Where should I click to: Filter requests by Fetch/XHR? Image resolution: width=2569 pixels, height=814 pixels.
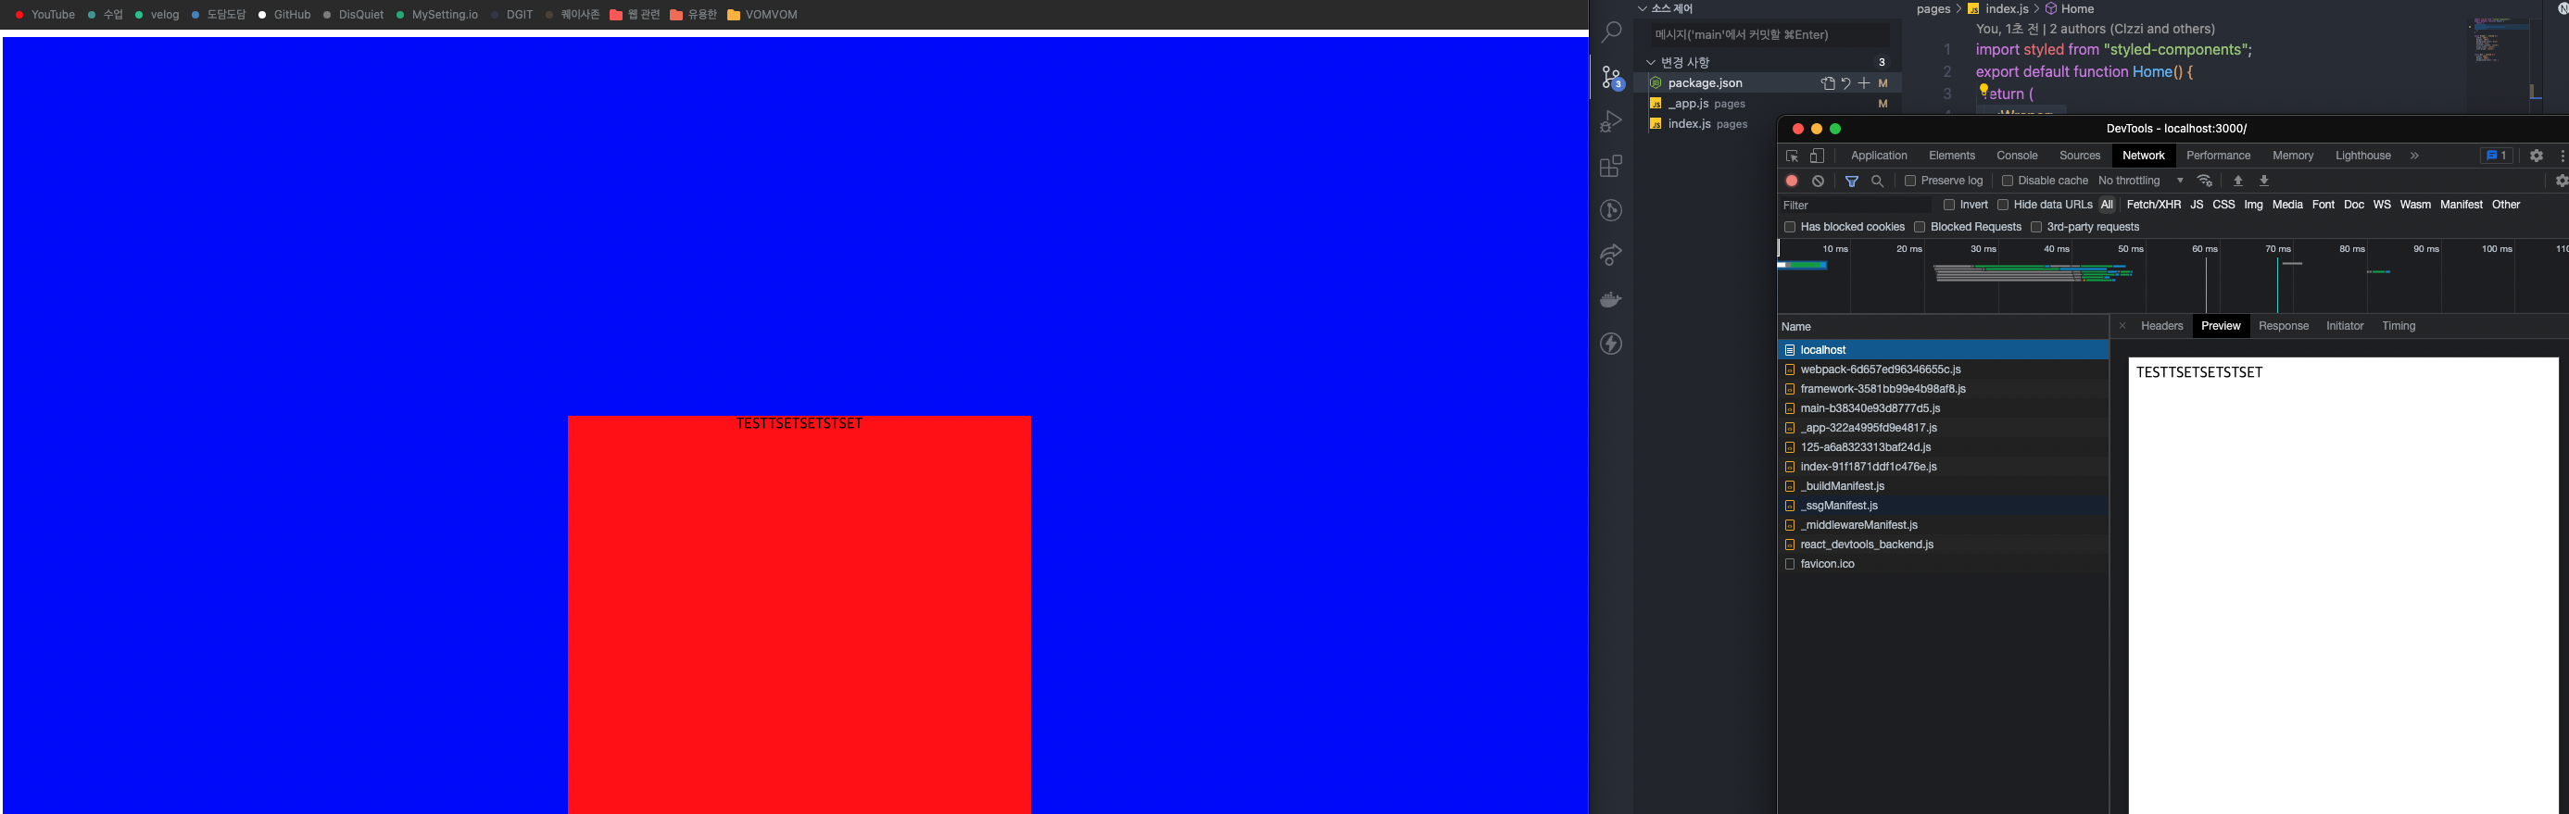[x=2153, y=206]
